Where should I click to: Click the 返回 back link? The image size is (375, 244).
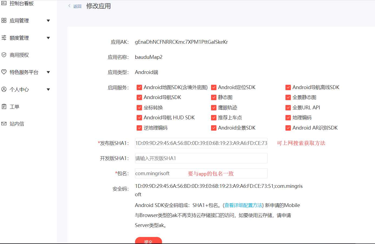pyautogui.click(x=77, y=6)
